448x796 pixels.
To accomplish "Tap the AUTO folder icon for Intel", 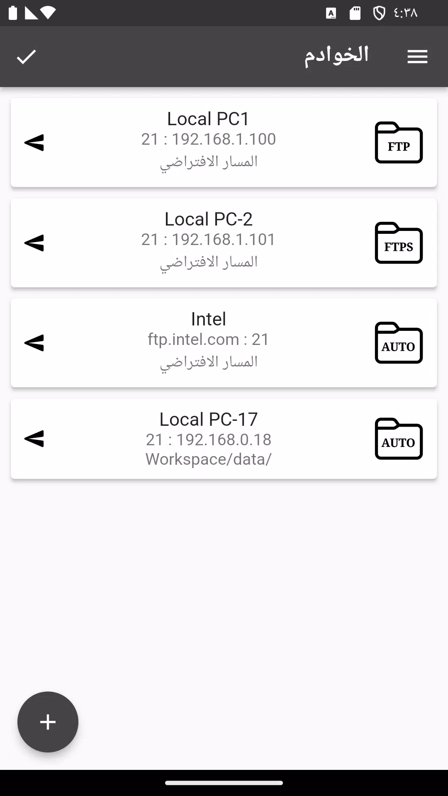I will pos(399,343).
